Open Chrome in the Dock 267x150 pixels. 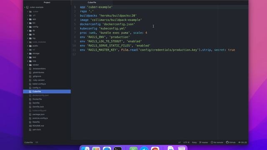[x=155, y=148]
